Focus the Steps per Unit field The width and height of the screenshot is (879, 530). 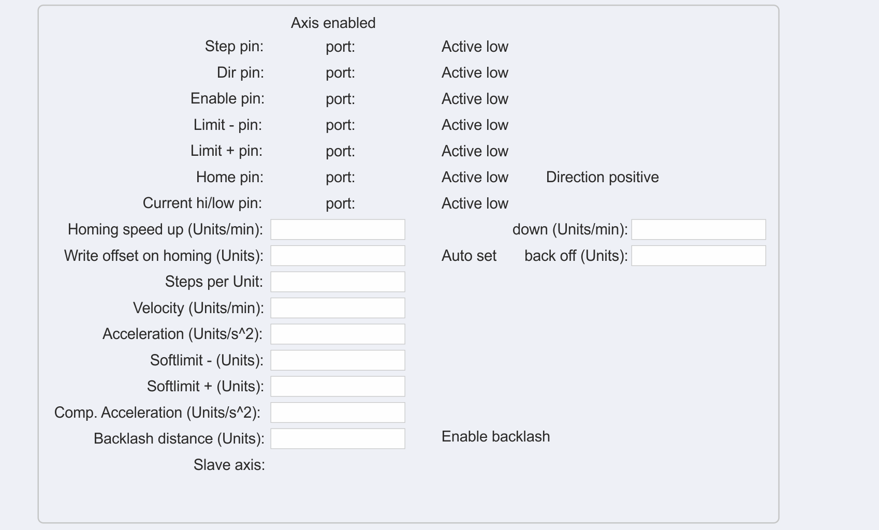click(x=338, y=282)
